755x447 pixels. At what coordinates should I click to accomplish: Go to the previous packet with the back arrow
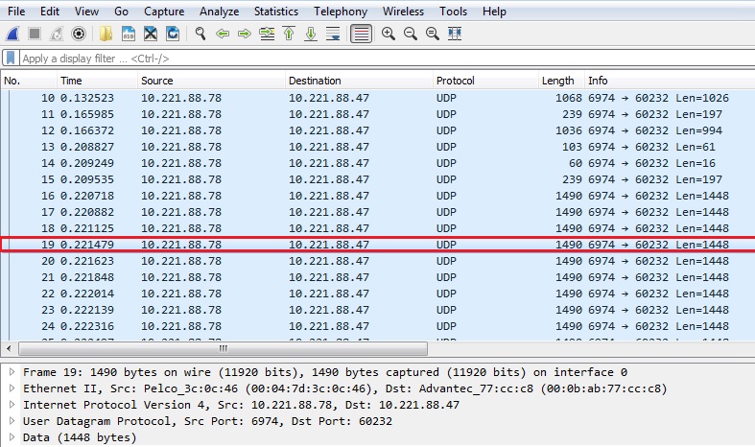tap(223, 34)
